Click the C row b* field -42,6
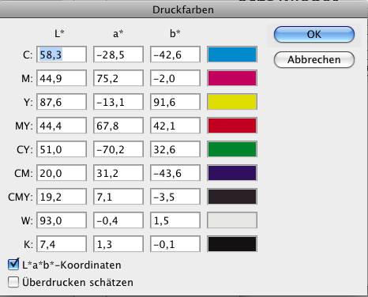368x297 pixels. click(175, 55)
